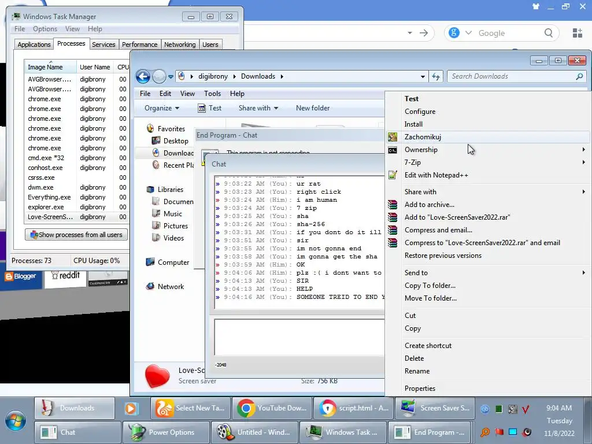Screen dimensions: 592x444
Task: Click the browser grid apps icon
Action: (578, 33)
